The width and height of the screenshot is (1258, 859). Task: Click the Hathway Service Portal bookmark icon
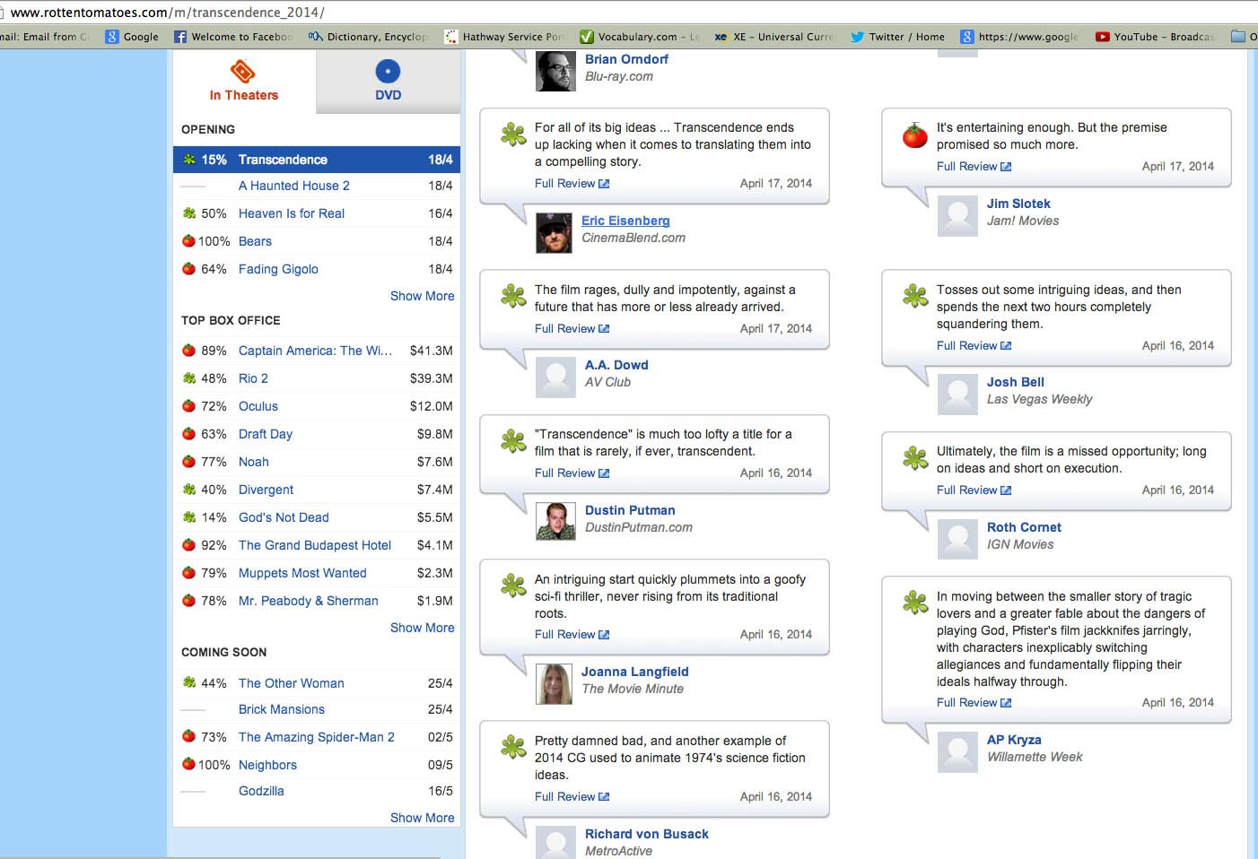pos(450,37)
